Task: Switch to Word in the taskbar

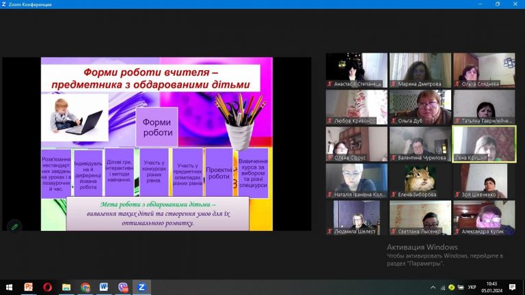Action: (104, 287)
